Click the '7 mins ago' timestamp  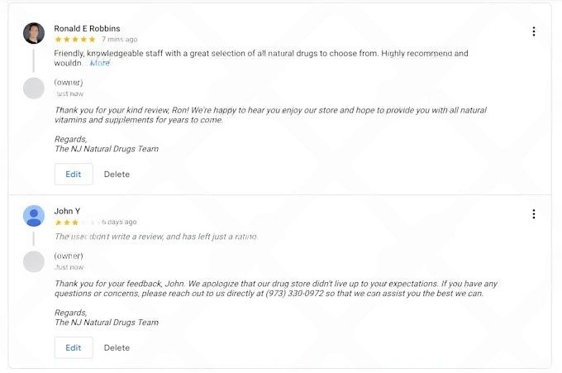click(120, 40)
